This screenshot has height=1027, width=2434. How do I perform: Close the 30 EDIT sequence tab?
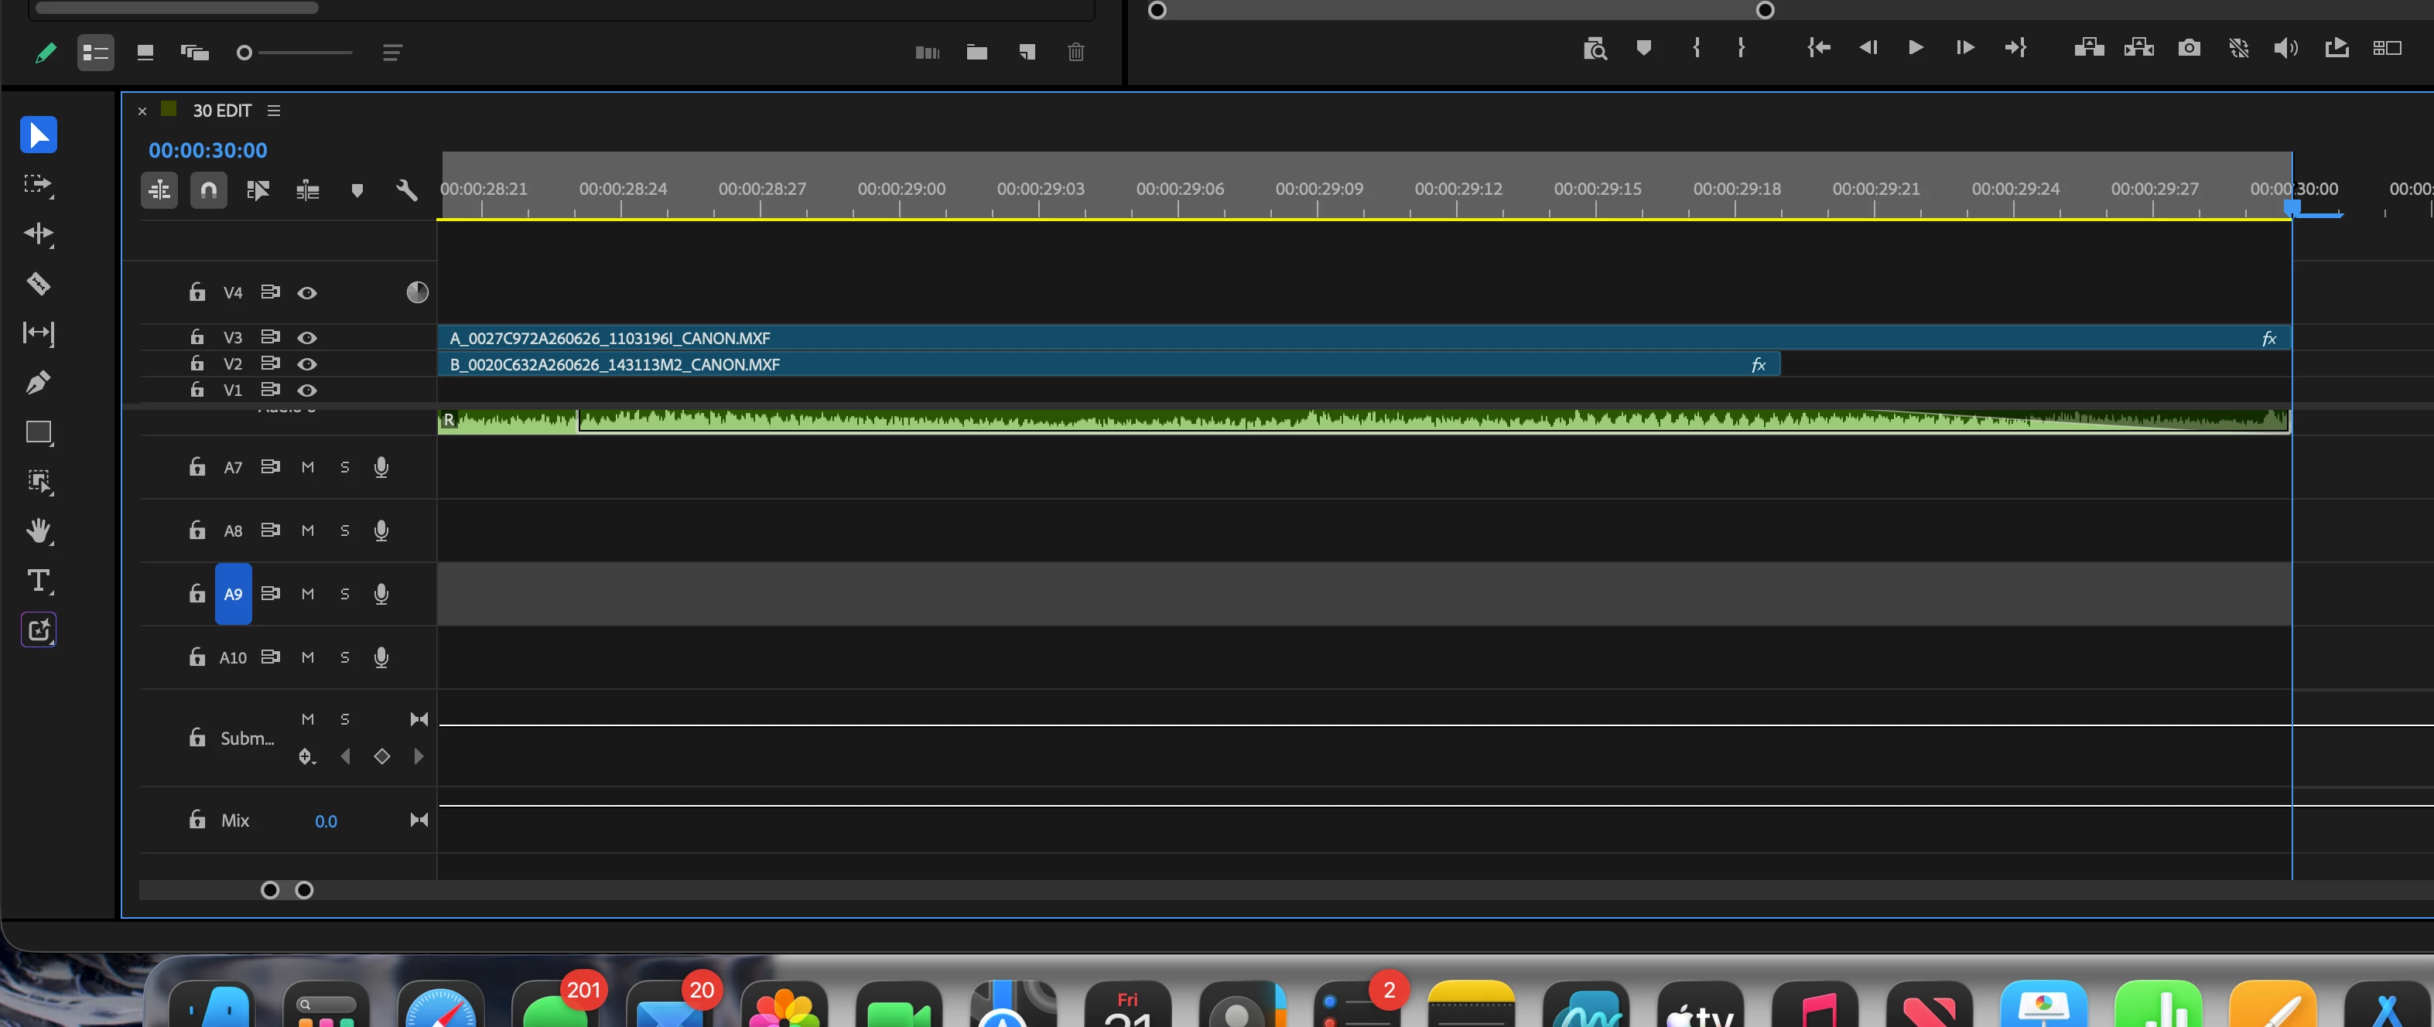142,111
